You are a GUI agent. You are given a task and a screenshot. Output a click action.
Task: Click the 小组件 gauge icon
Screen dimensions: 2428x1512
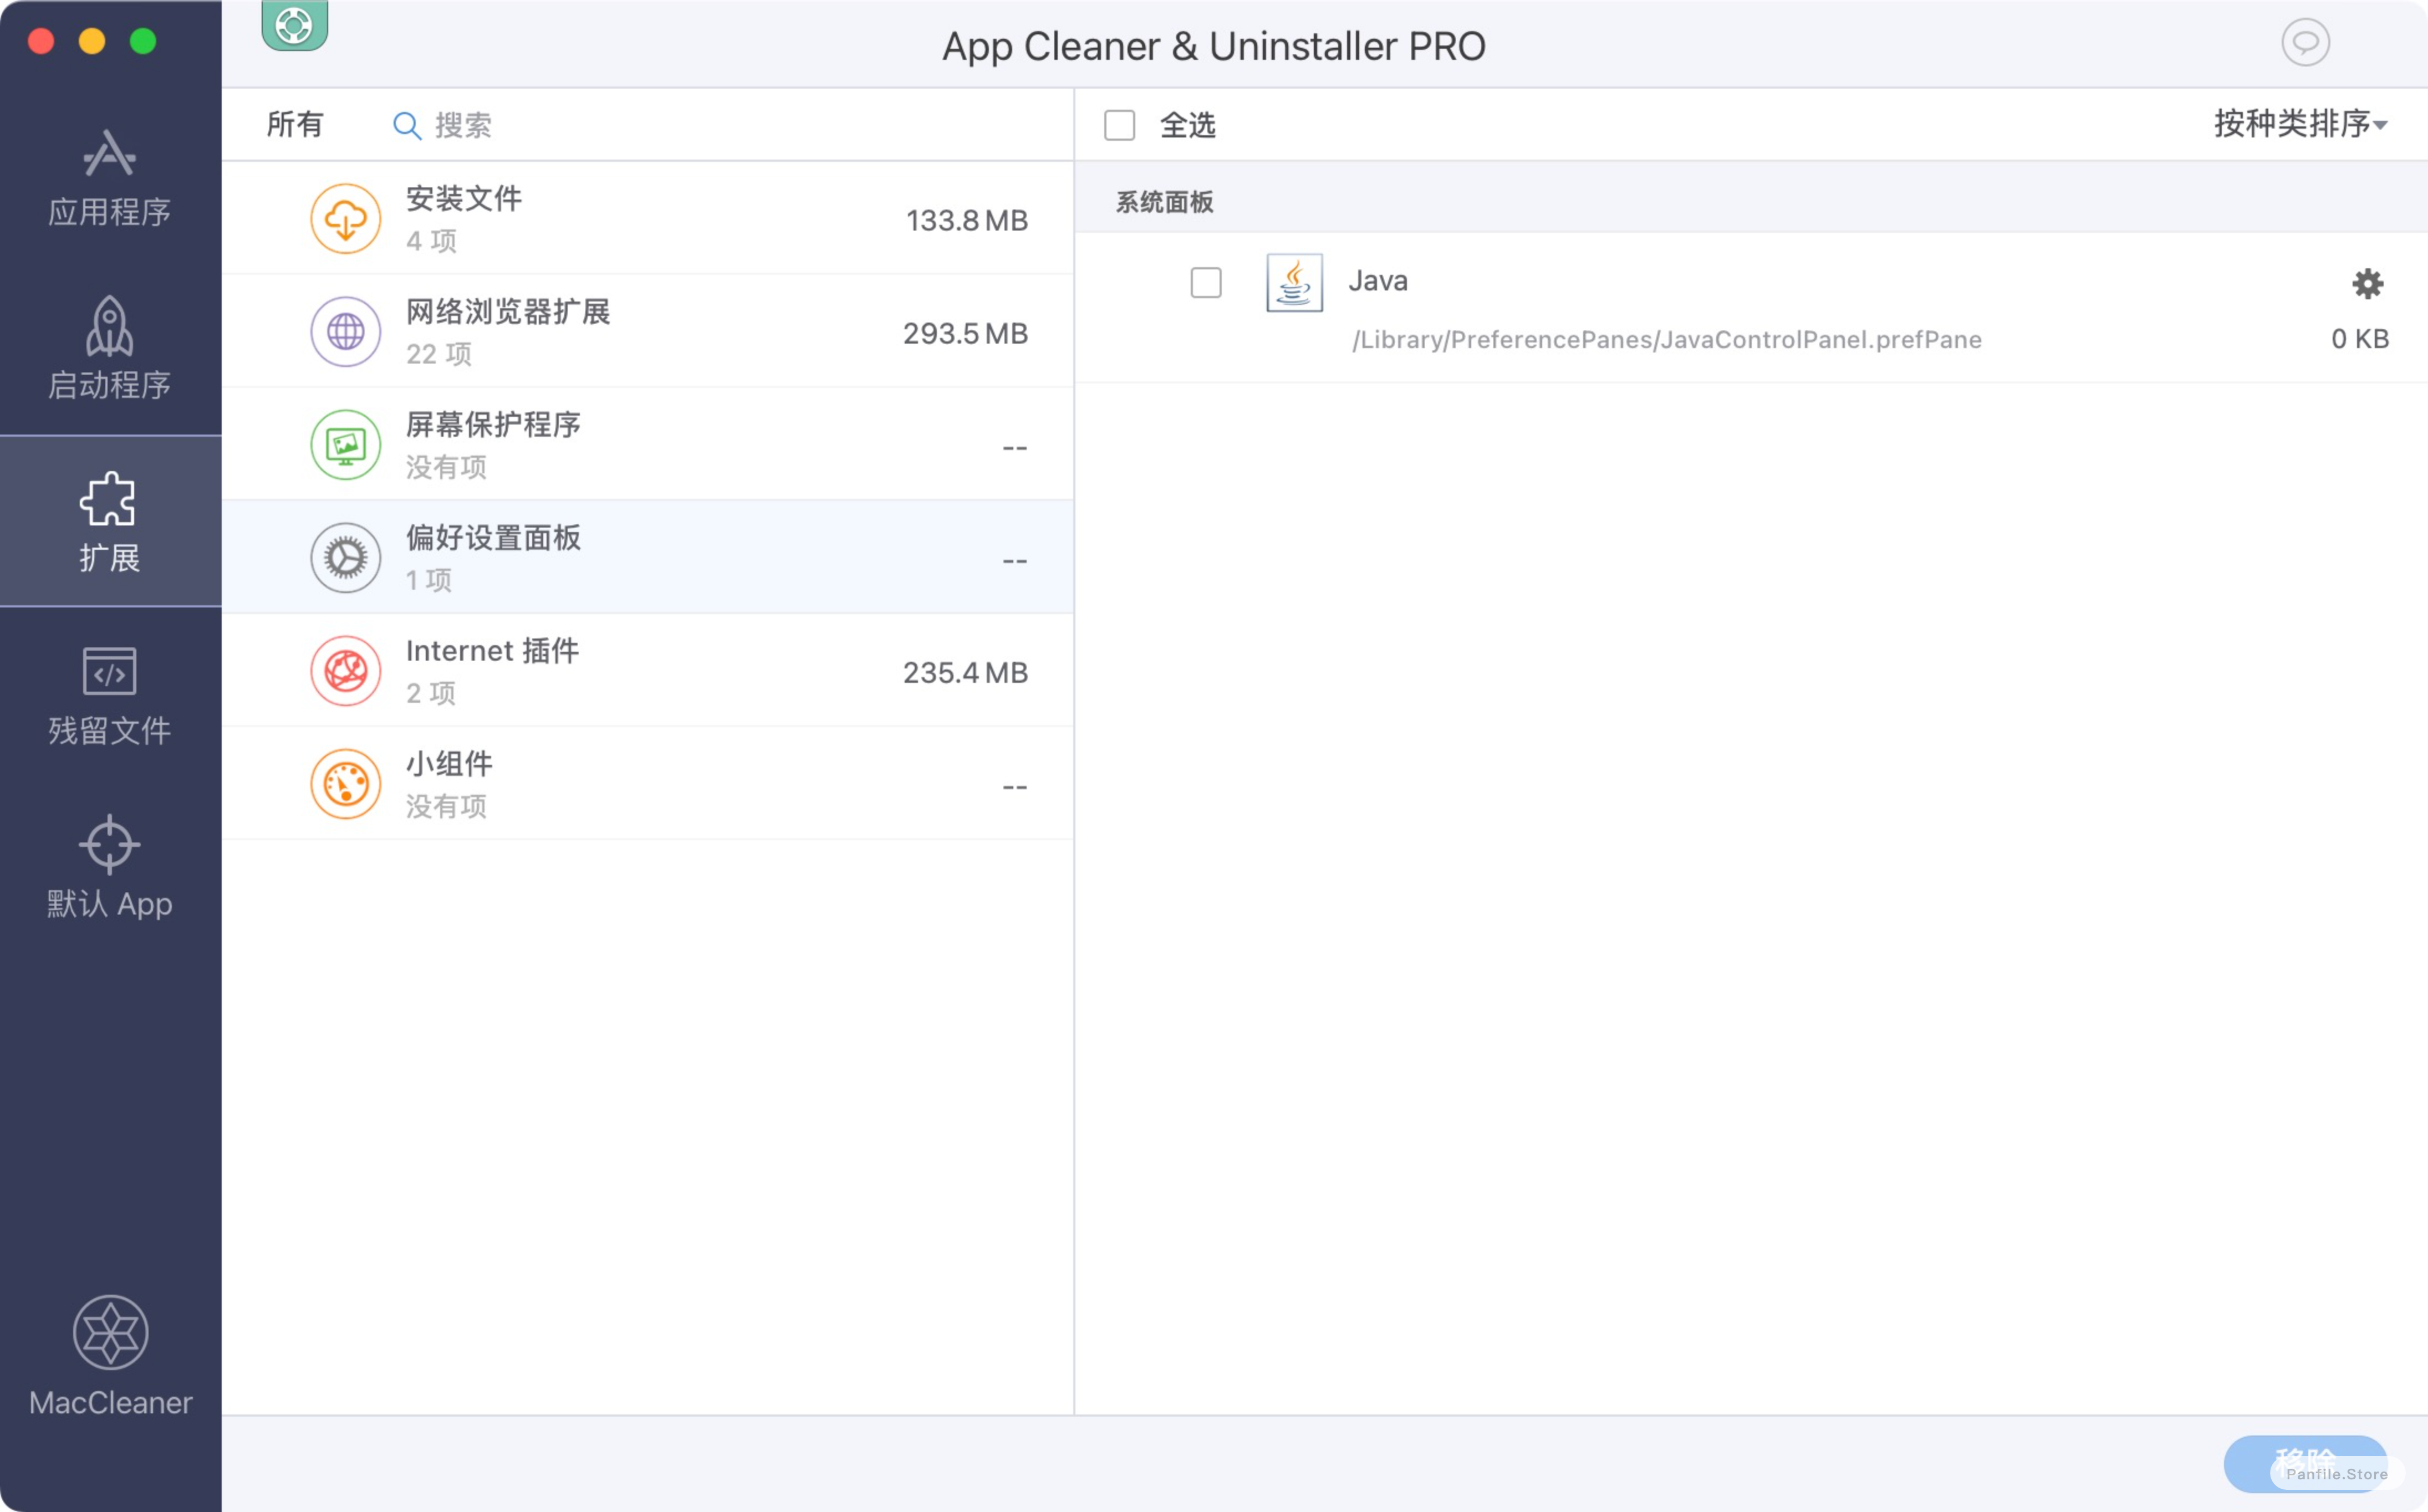tap(345, 783)
